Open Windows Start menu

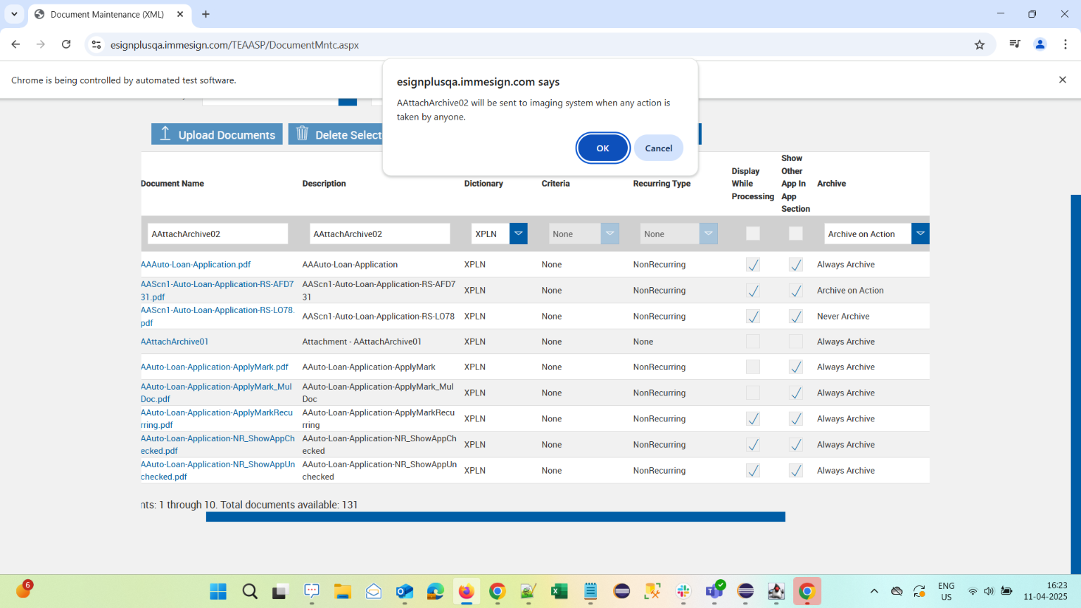point(218,591)
